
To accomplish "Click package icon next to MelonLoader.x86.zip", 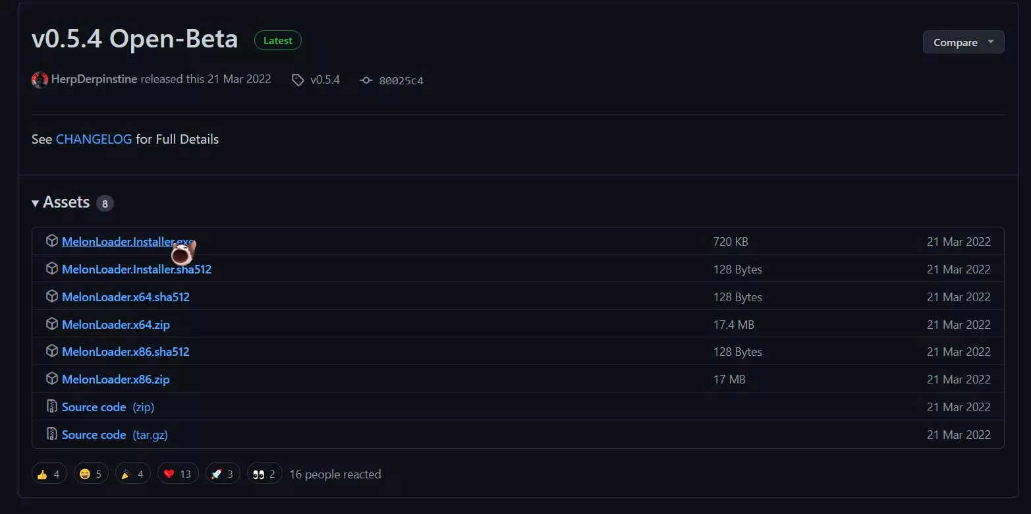I will pyautogui.click(x=52, y=379).
